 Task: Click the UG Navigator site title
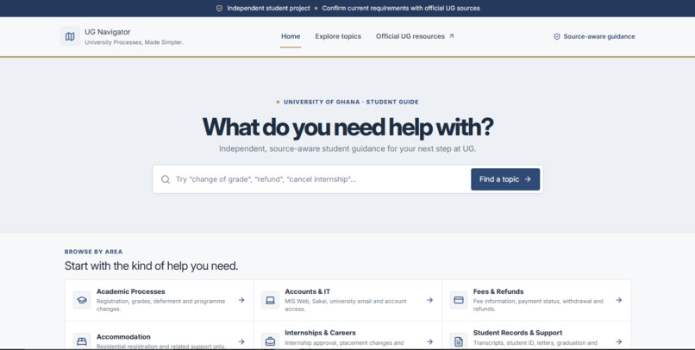pyautogui.click(x=107, y=32)
